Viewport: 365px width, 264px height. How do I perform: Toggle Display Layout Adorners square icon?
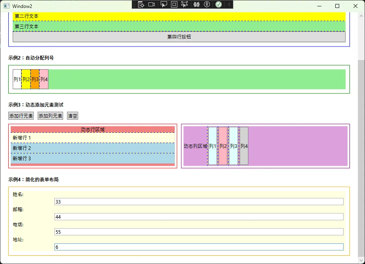pos(174,4)
